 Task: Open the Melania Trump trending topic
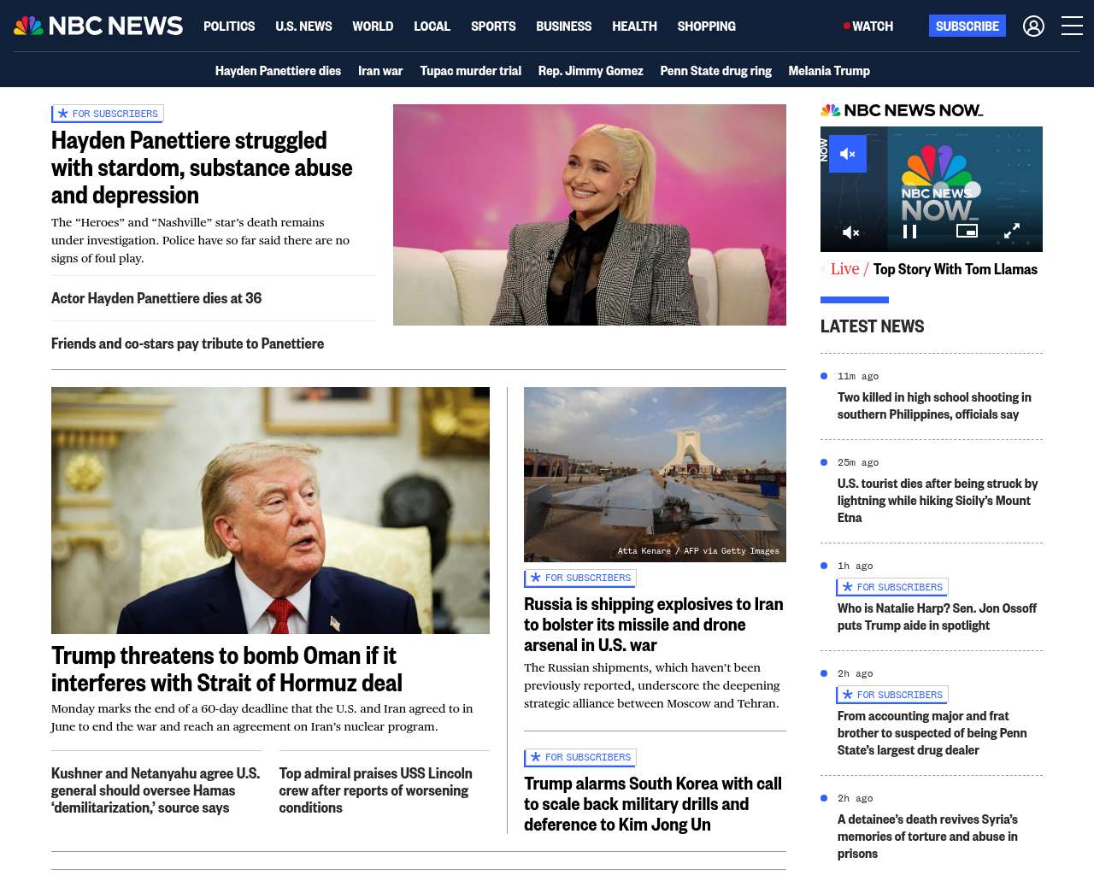[829, 71]
